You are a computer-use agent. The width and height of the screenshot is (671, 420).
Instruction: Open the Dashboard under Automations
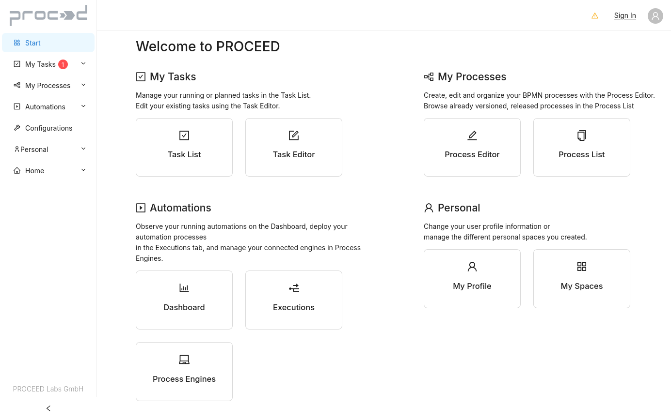click(184, 300)
